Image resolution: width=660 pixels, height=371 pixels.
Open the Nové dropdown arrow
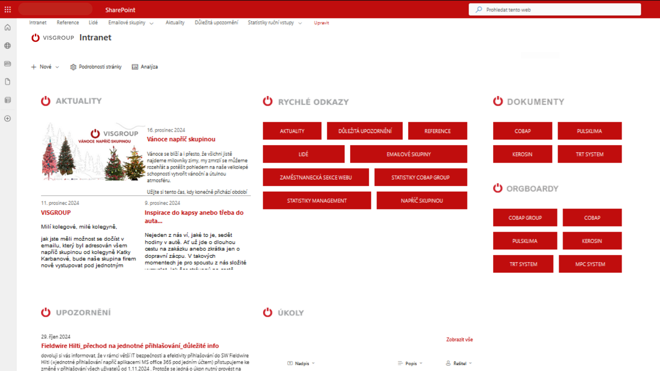57,67
